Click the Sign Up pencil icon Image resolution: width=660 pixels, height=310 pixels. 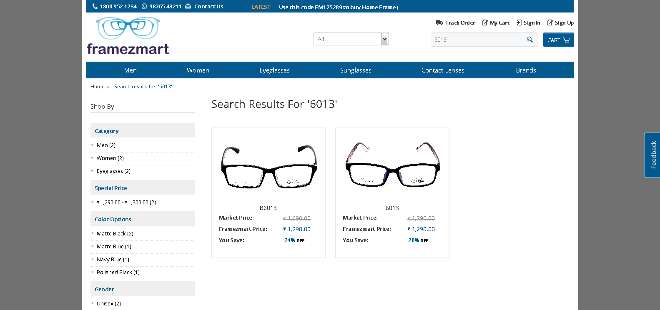[x=550, y=23]
